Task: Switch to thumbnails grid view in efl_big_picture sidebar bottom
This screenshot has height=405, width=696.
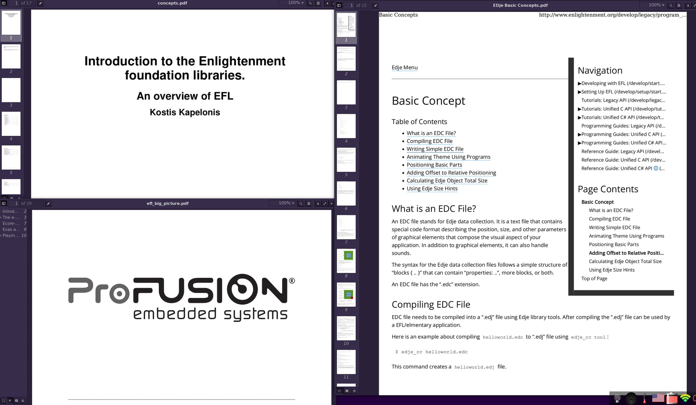Action: tap(3, 401)
